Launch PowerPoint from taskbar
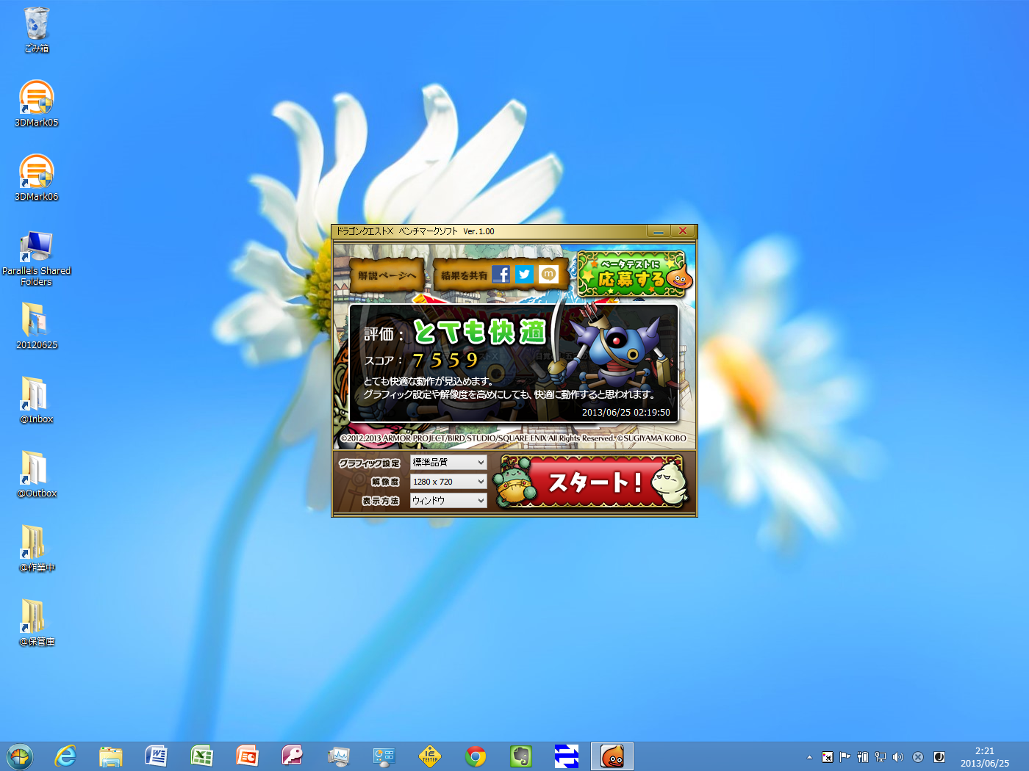 pyautogui.click(x=248, y=756)
